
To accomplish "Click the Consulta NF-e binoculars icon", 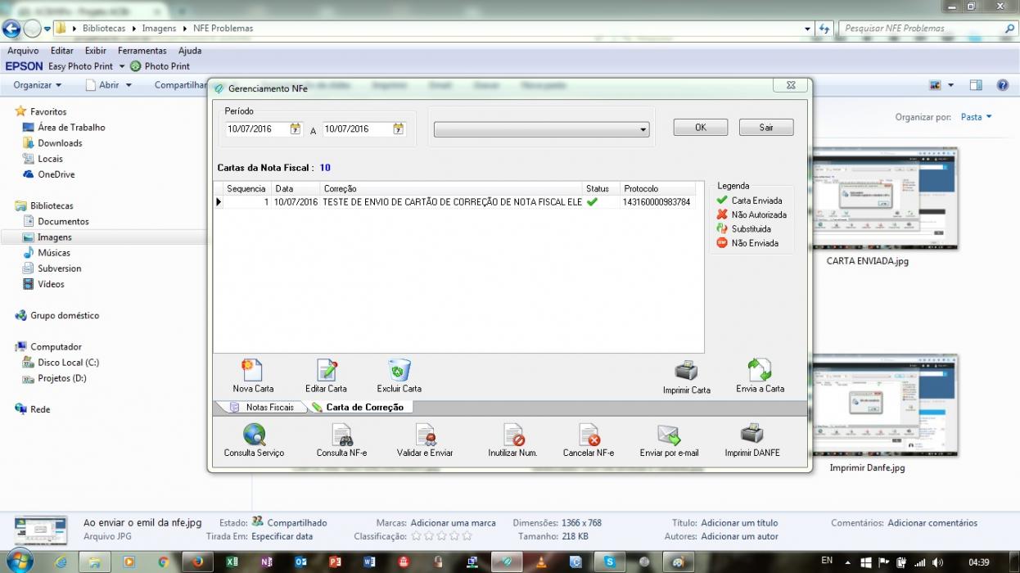I will coord(341,435).
